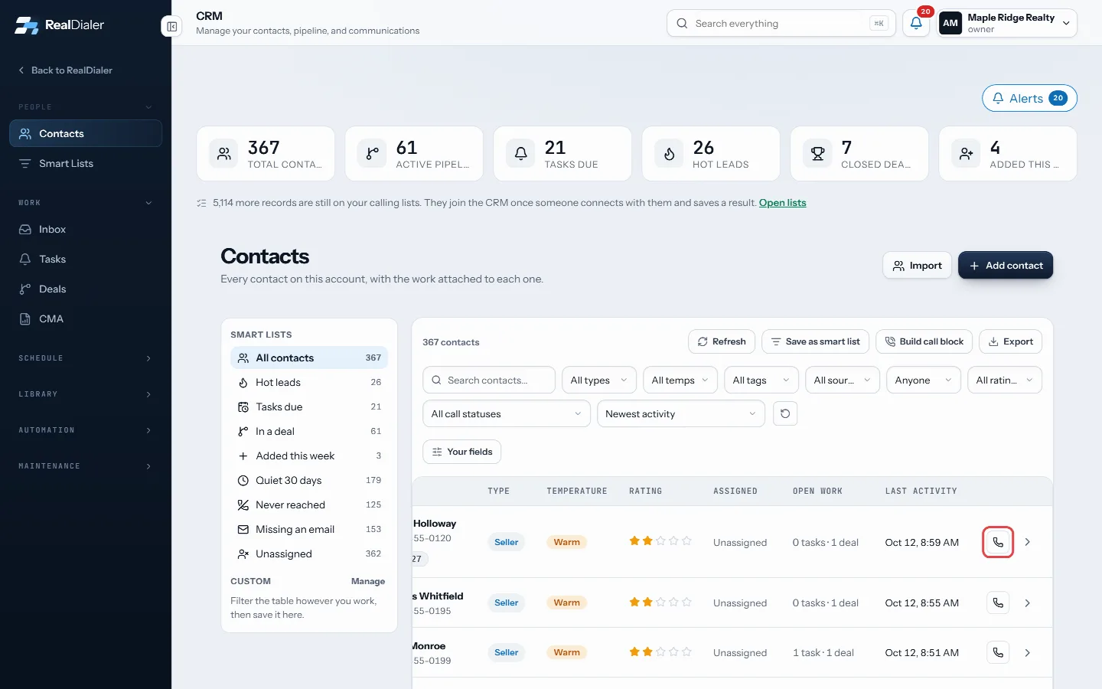The width and height of the screenshot is (1102, 689).
Task: Focus the Search contacts field
Action: [489, 380]
